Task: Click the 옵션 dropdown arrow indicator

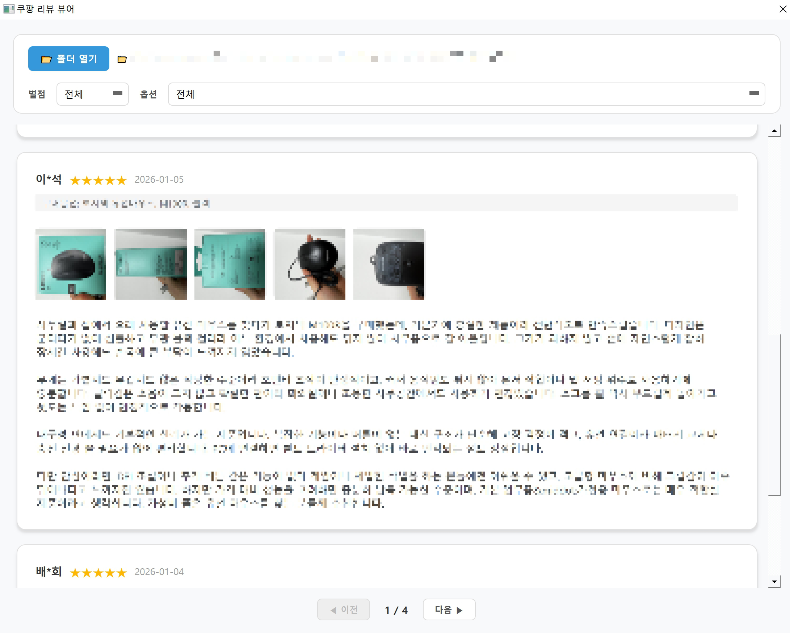Action: (x=754, y=93)
